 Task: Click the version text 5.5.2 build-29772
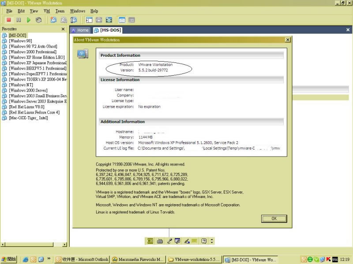click(153, 70)
